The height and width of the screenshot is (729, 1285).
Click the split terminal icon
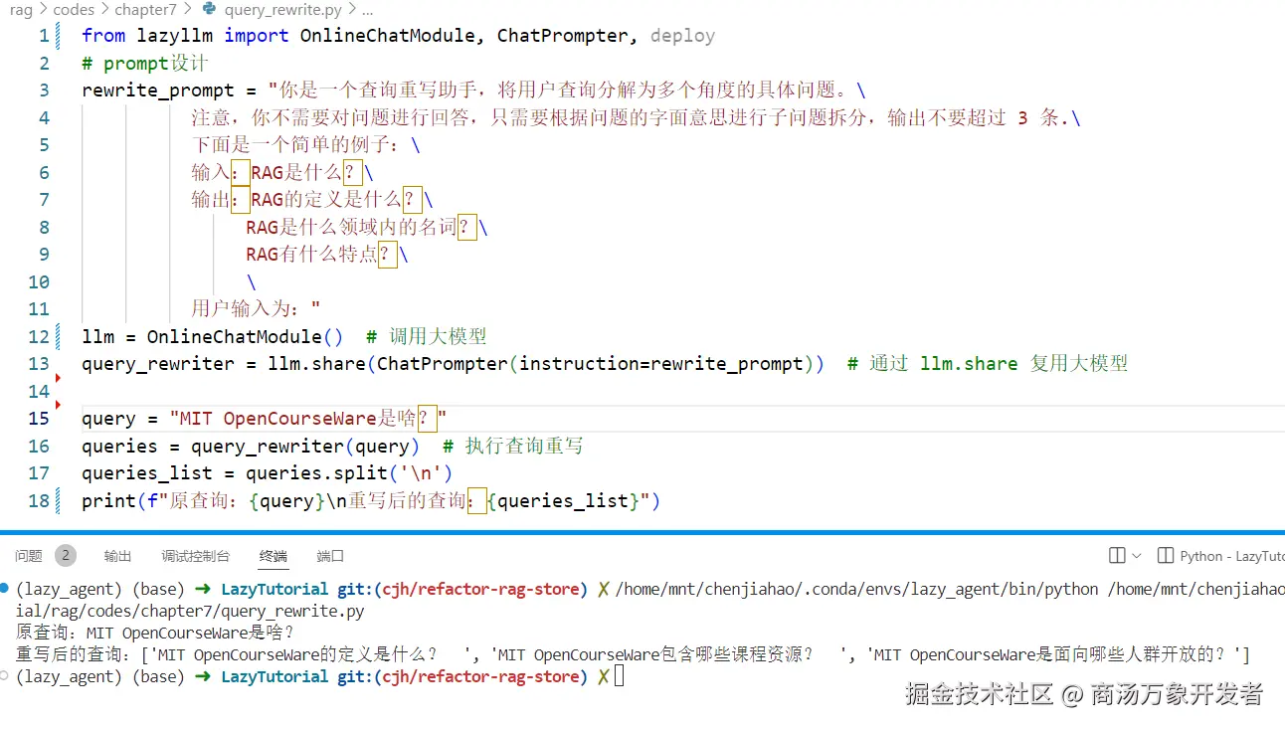click(x=1117, y=555)
